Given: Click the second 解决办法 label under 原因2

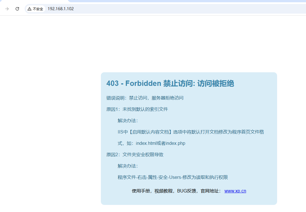Looking at the screenshot, I should (x=127, y=166).
